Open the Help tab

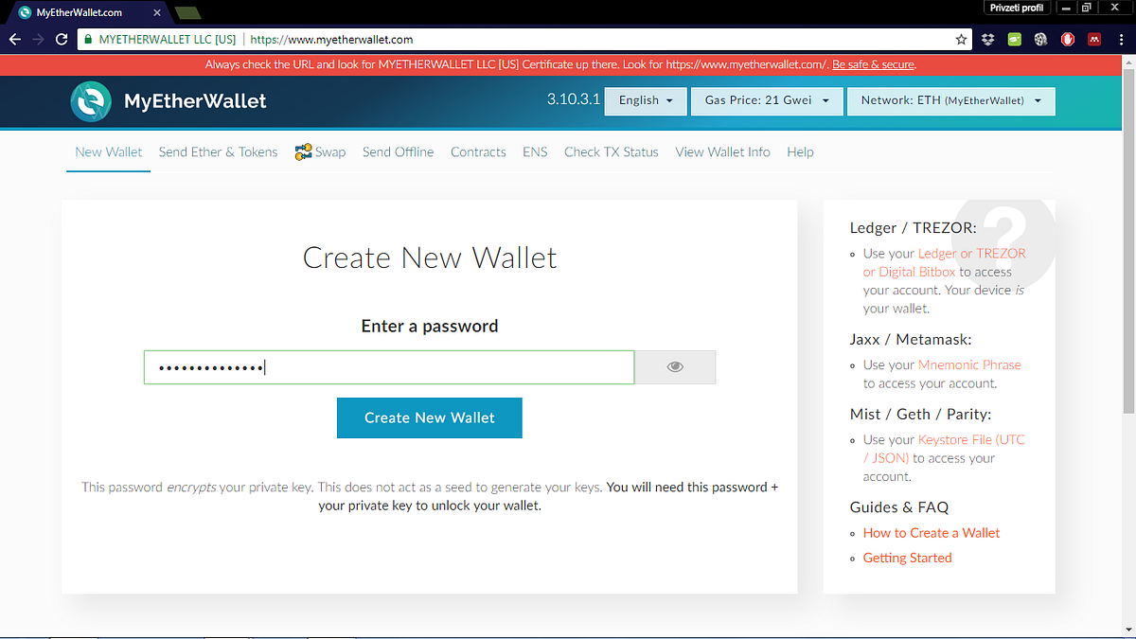tap(800, 151)
